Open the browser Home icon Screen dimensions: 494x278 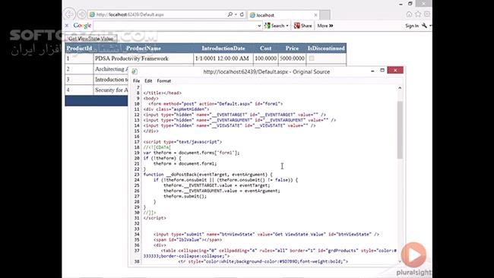tap(409, 14)
